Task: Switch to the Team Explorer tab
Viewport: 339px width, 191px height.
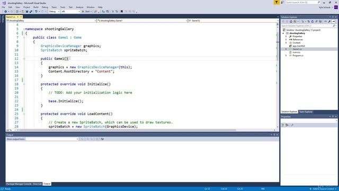Action: [306, 112]
